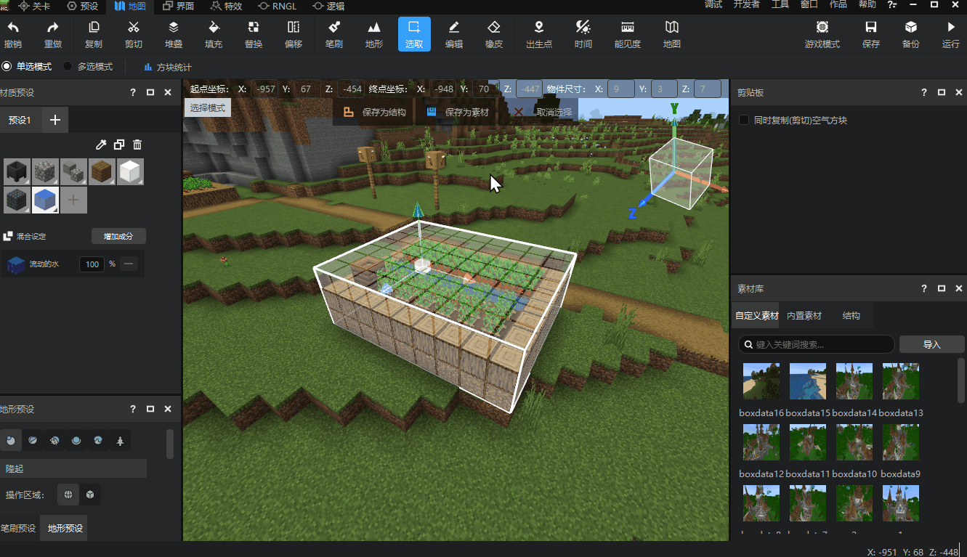Open the 逻辑 top tab
967x557 pixels.
(x=328, y=6)
